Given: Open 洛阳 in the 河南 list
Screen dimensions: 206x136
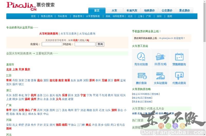Looking at the screenshot, I should (58, 125).
